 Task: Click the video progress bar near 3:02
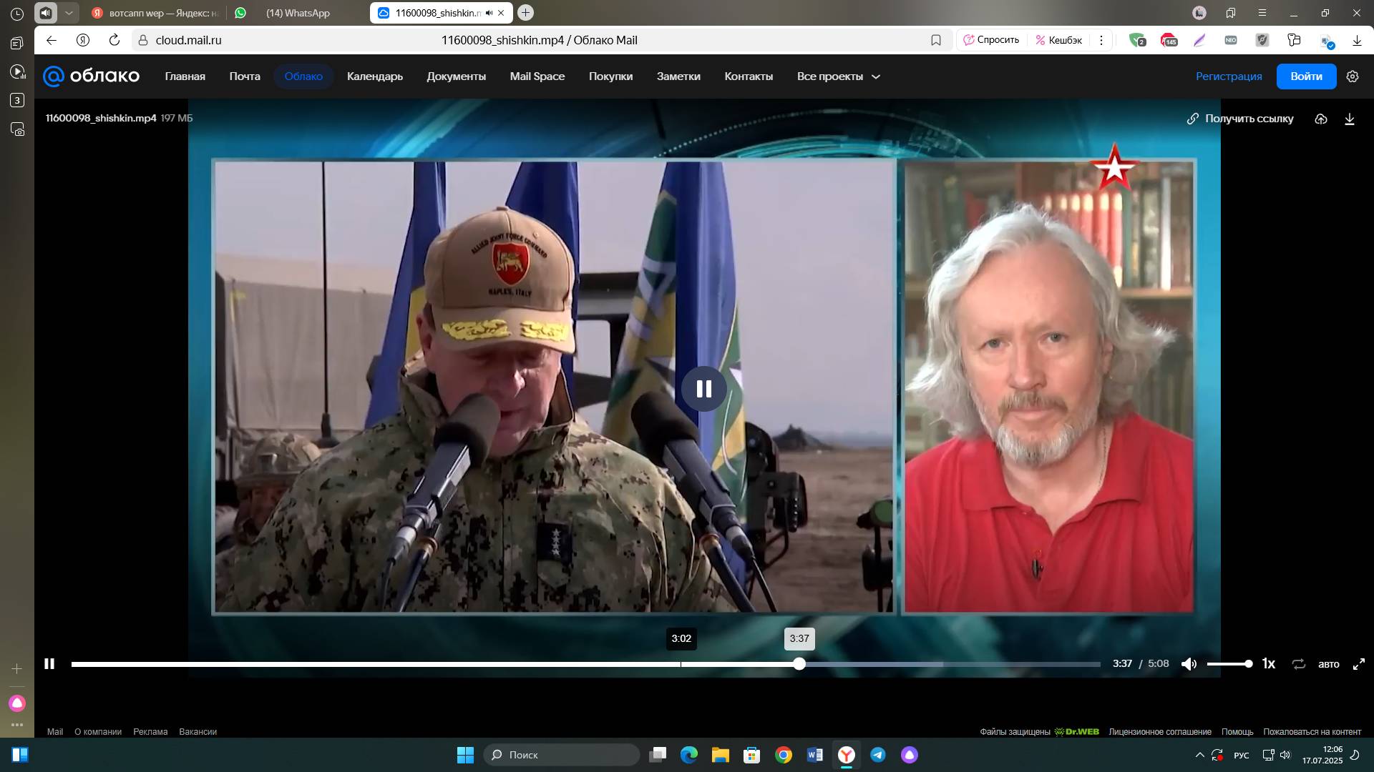(x=681, y=664)
